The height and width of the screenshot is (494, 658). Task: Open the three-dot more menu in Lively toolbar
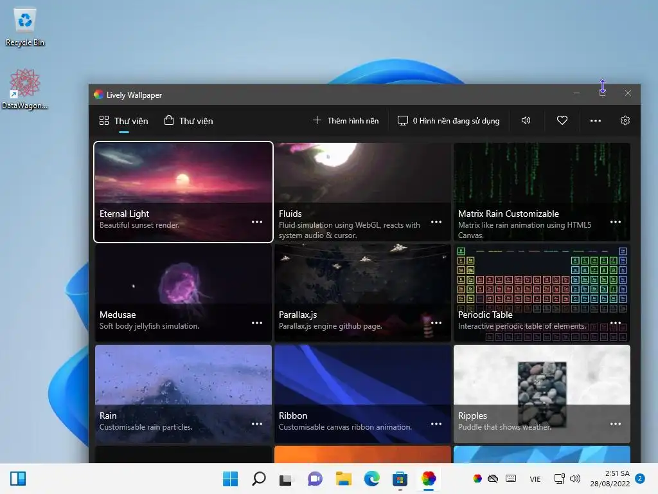click(595, 120)
